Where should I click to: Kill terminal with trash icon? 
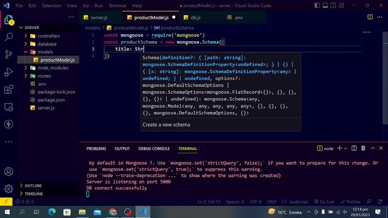[x=363, y=148]
